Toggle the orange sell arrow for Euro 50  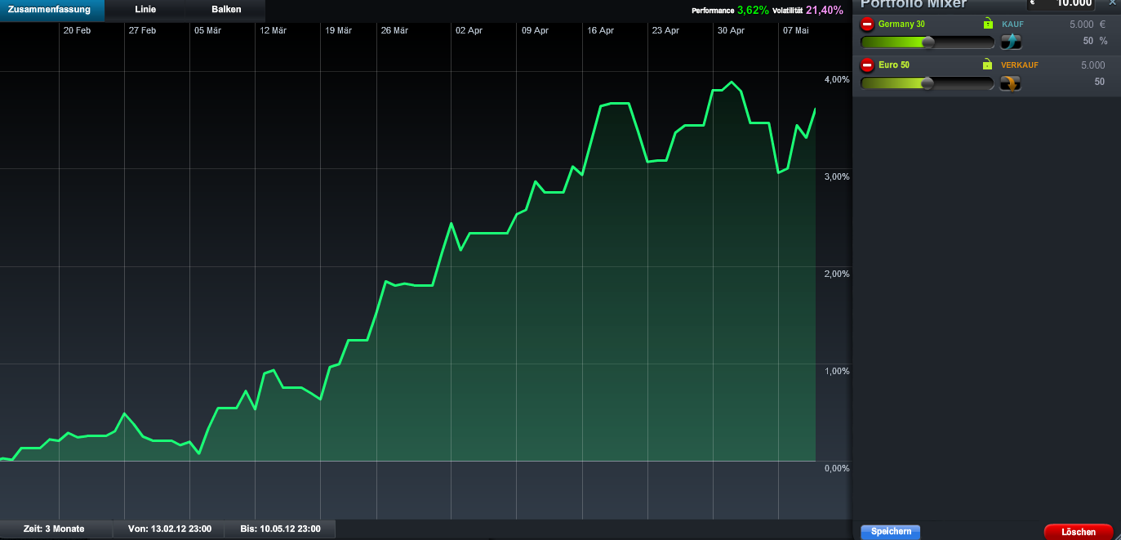(x=1011, y=83)
